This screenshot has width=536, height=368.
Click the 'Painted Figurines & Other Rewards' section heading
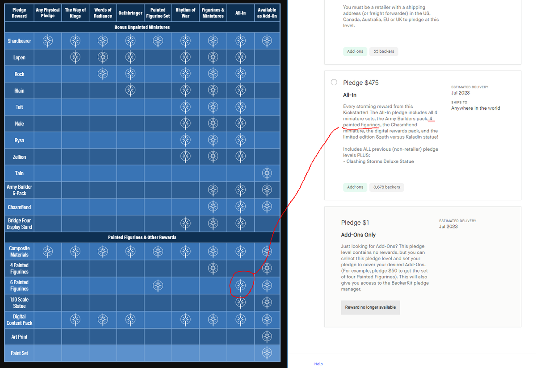[x=142, y=237]
